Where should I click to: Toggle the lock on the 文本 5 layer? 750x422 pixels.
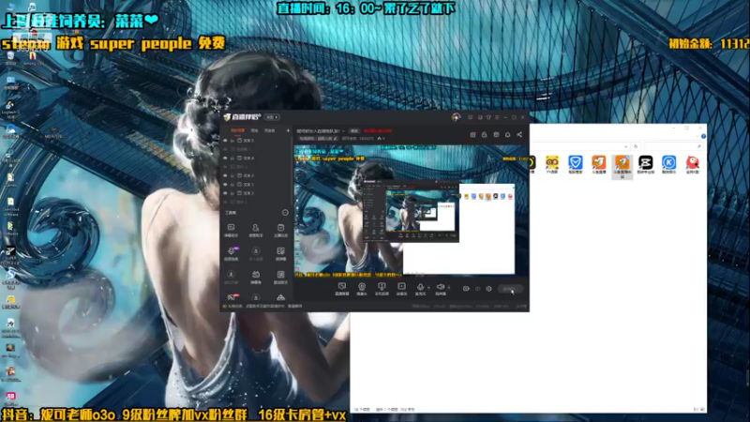(232, 141)
